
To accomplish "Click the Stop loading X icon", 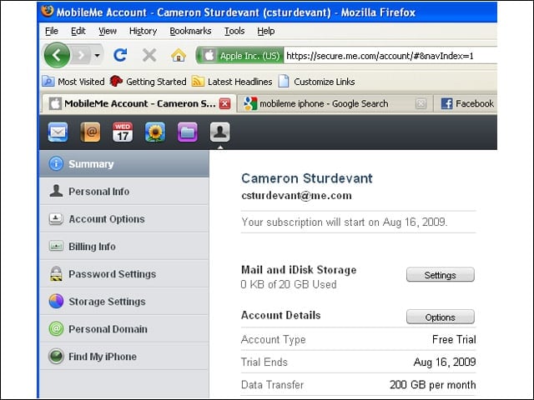I will pos(149,55).
